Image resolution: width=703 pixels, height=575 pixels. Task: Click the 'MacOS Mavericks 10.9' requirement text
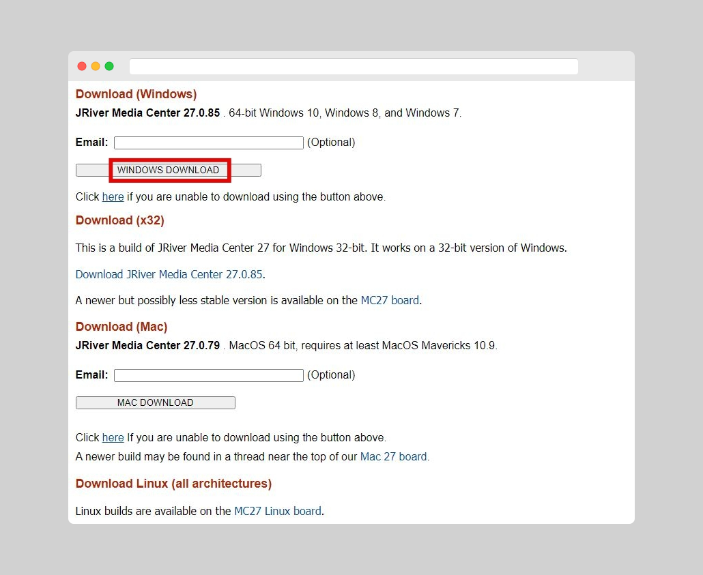click(x=440, y=346)
